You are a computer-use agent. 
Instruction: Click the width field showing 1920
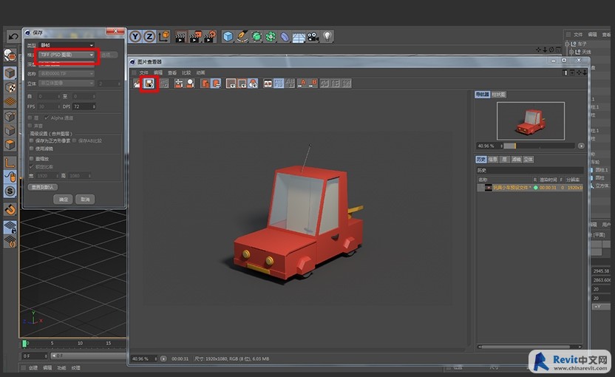(x=47, y=176)
